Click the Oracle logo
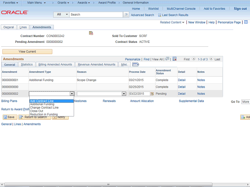The height and width of the screenshot is (187, 250). point(15,12)
